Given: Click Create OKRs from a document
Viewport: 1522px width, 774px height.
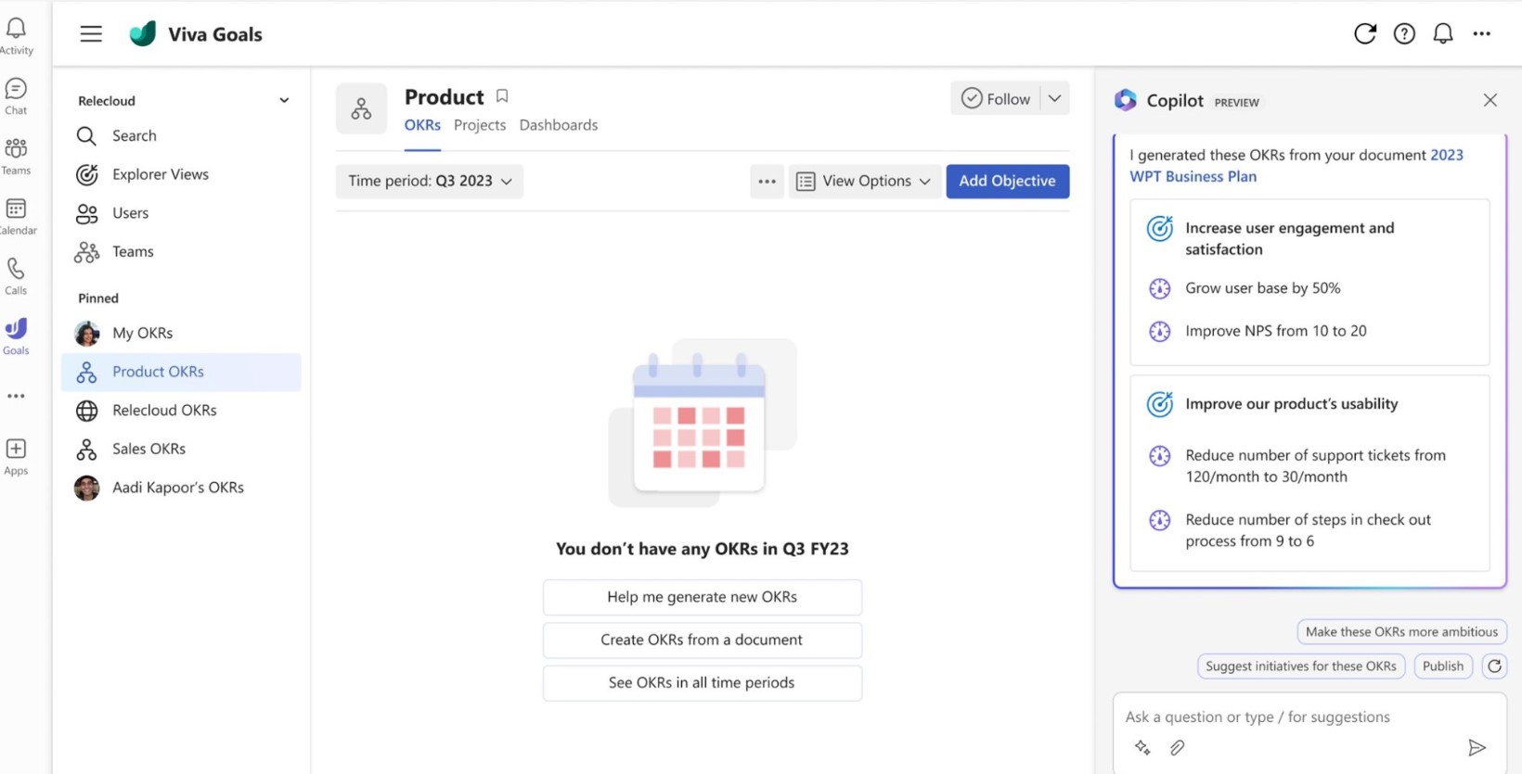Looking at the screenshot, I should pyautogui.click(x=702, y=640).
